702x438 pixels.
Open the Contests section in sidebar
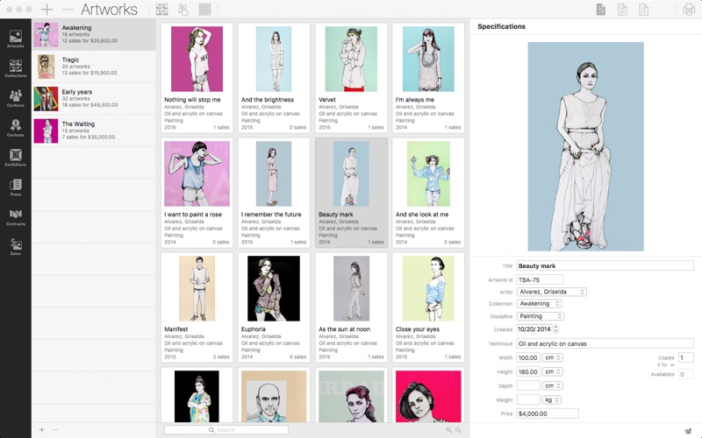pyautogui.click(x=16, y=128)
